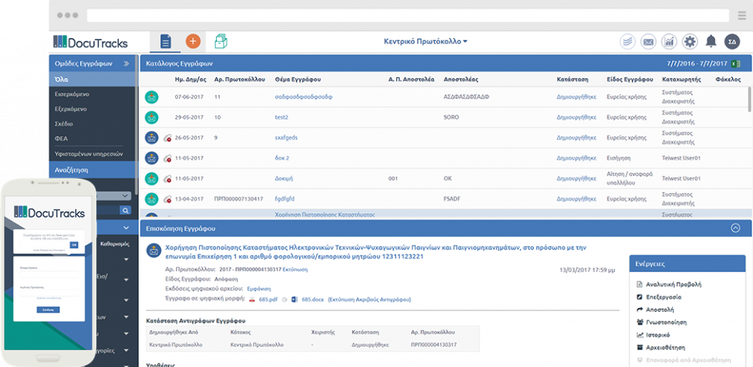Expand the blue sidebar section chevron
The image size is (753, 367).
click(x=126, y=228)
